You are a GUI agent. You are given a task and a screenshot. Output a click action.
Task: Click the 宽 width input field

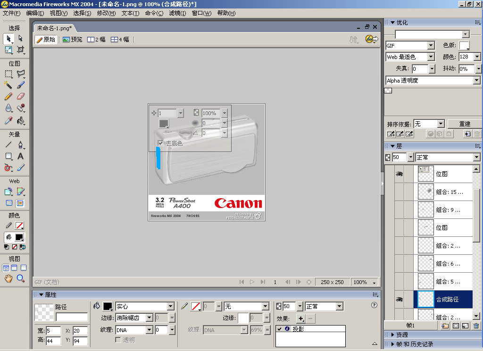pos(53,331)
